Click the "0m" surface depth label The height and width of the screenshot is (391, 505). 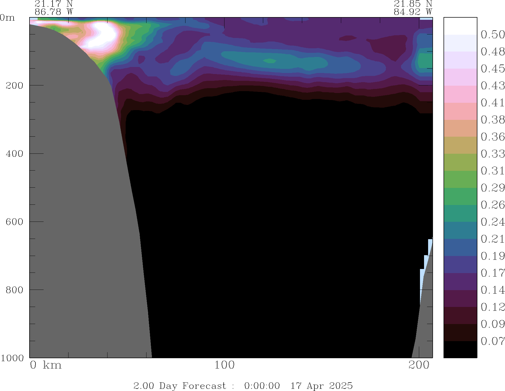(7, 18)
